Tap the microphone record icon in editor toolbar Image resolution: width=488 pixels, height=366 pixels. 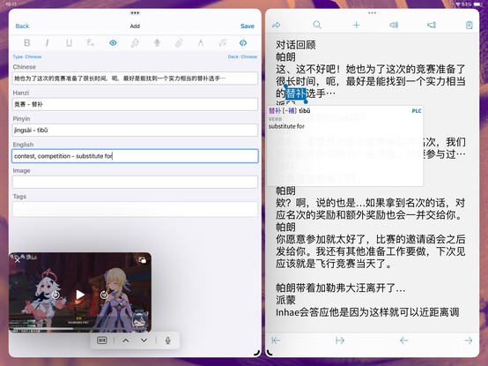tap(157, 42)
